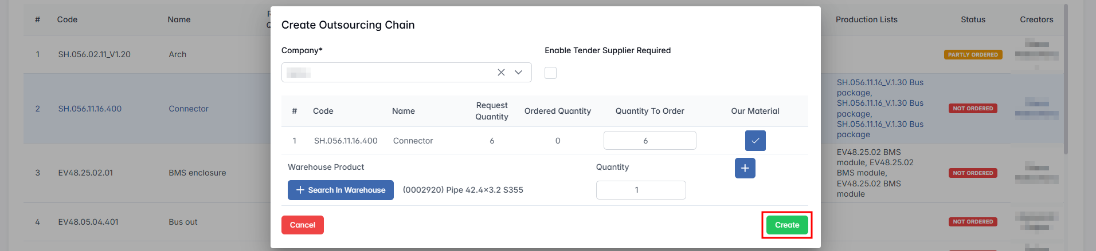Expand the Company dropdown arrow

(x=518, y=73)
